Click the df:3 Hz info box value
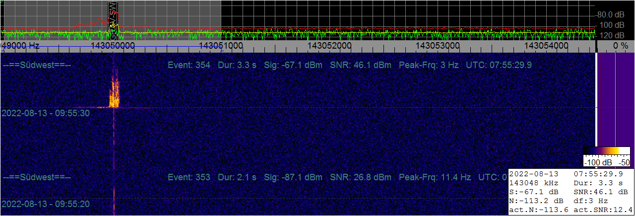 (x=591, y=201)
